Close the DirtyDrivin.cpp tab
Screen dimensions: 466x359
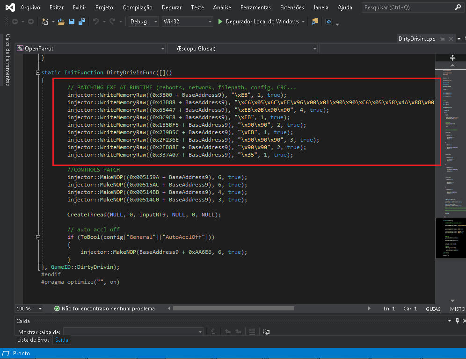click(451, 39)
